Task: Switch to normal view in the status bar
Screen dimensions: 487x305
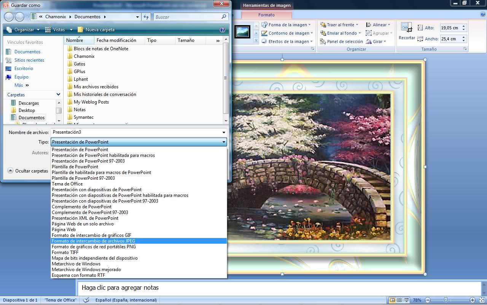Action: 393,300
